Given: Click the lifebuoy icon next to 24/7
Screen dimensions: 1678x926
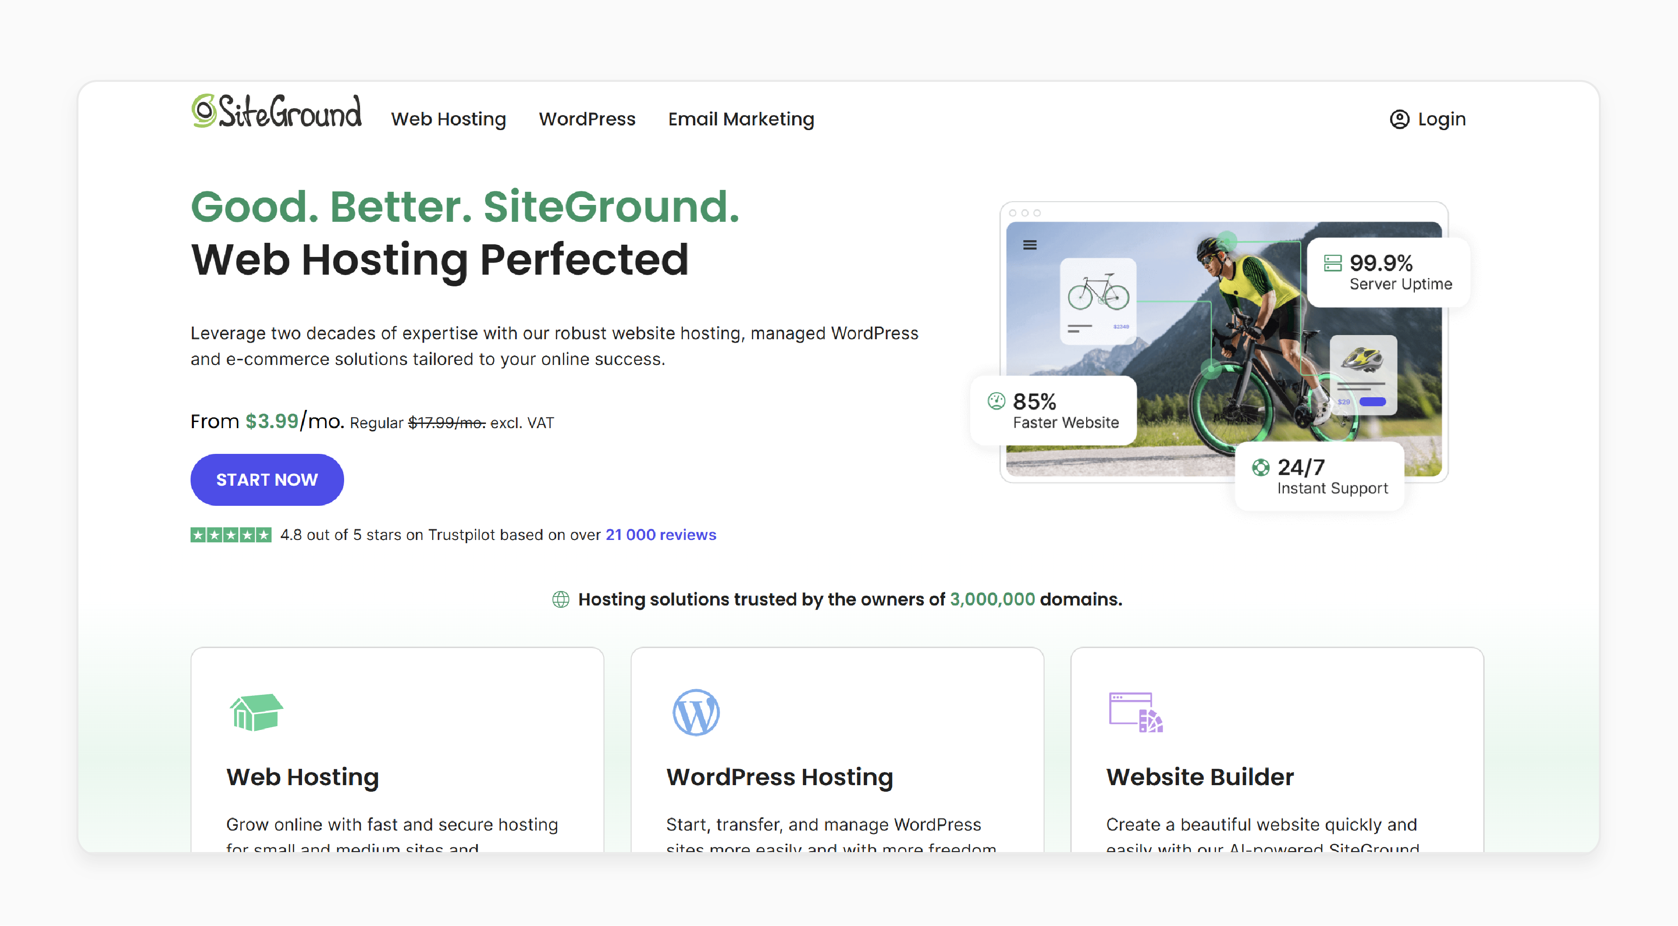Looking at the screenshot, I should [x=1260, y=467].
